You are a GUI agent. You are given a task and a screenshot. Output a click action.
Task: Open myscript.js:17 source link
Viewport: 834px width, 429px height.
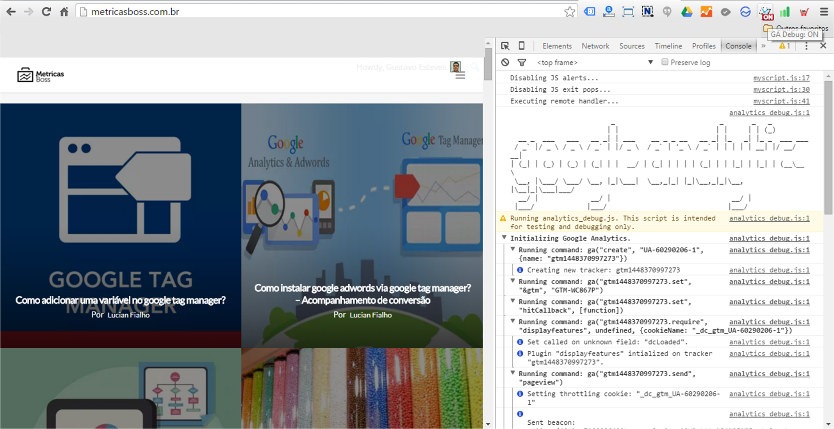(x=781, y=78)
